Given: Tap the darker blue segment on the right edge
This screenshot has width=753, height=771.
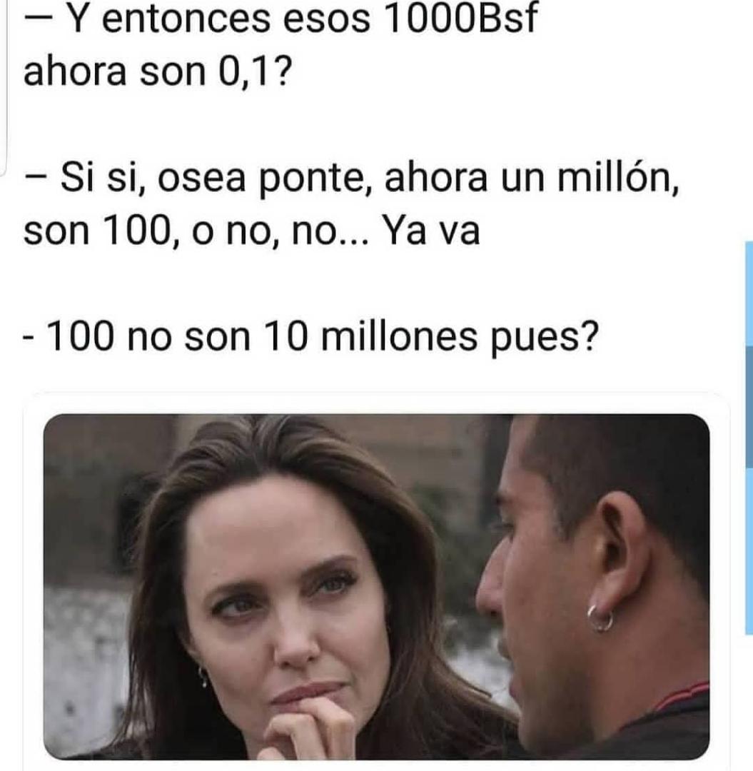Looking at the screenshot, I should (x=749, y=407).
